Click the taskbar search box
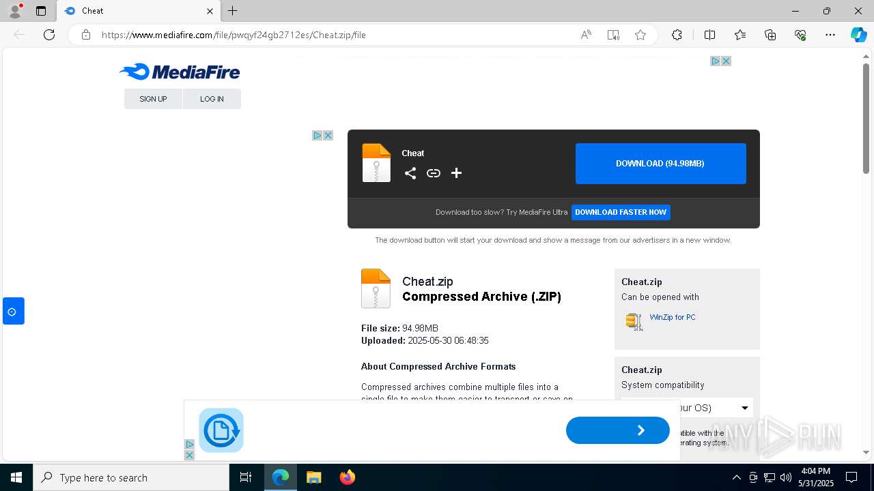874x491 pixels. click(131, 477)
